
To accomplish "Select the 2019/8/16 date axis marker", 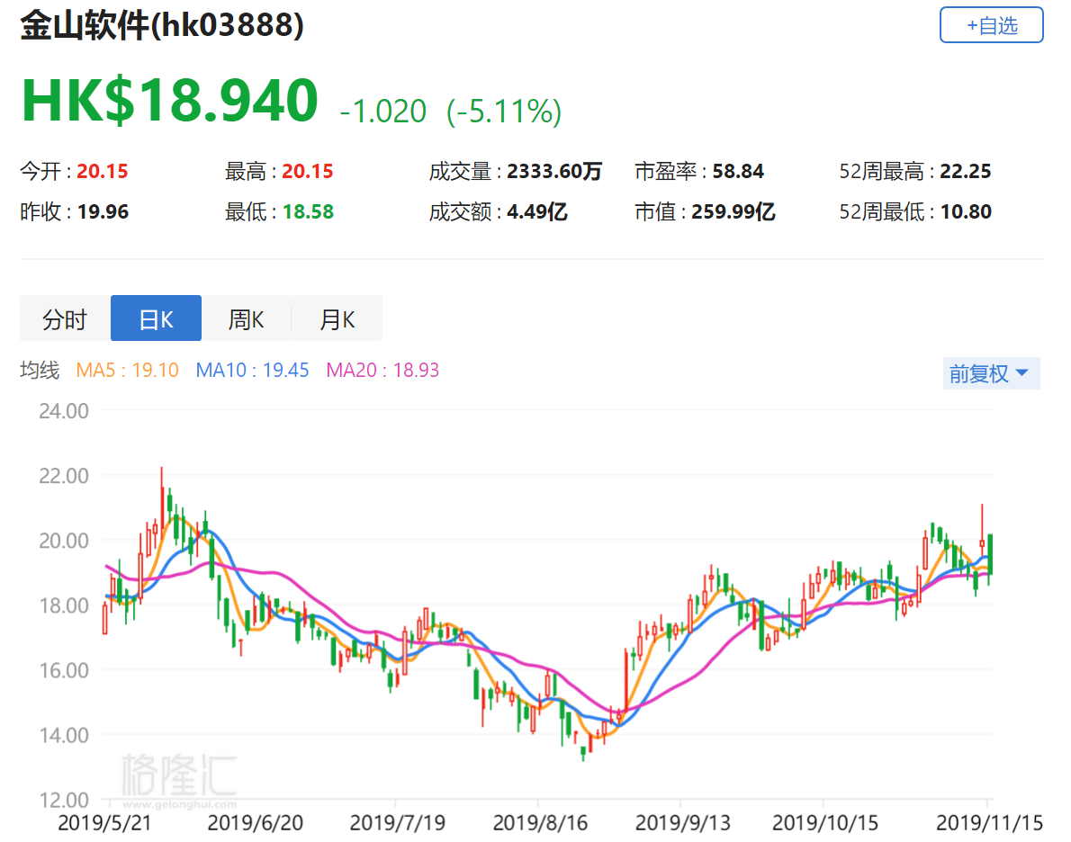I will [537, 822].
